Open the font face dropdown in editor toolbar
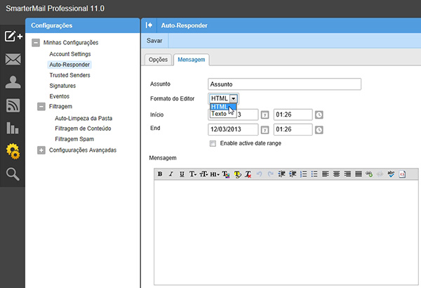This screenshot has height=288, width=421. pyautogui.click(x=193, y=174)
